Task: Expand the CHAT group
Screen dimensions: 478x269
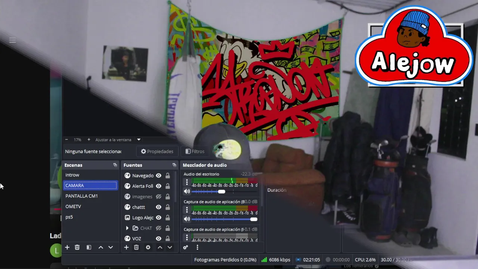Action: click(127, 228)
